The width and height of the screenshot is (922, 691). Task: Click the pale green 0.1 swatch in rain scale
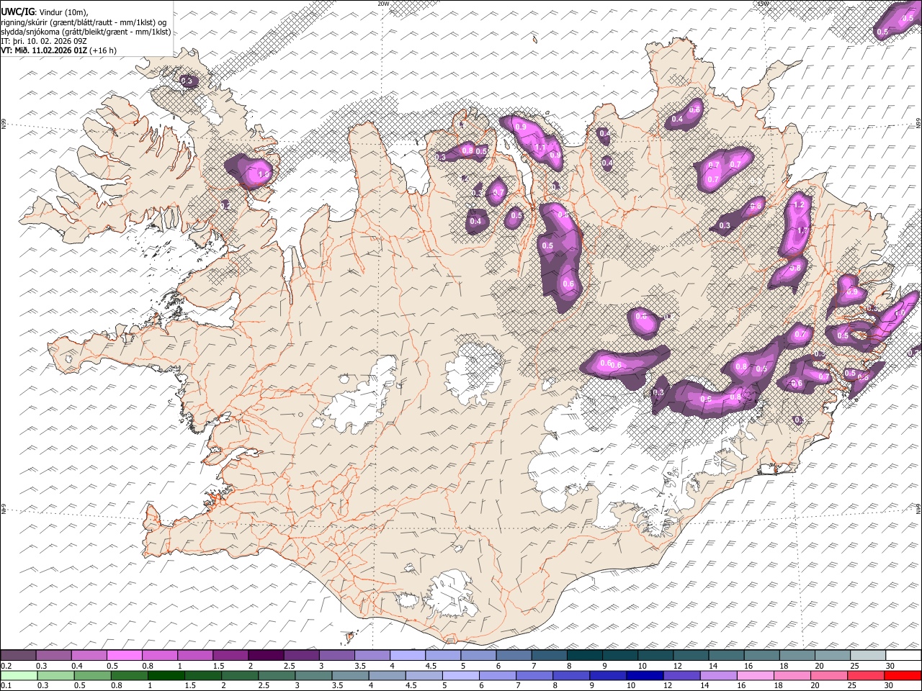click(19, 676)
